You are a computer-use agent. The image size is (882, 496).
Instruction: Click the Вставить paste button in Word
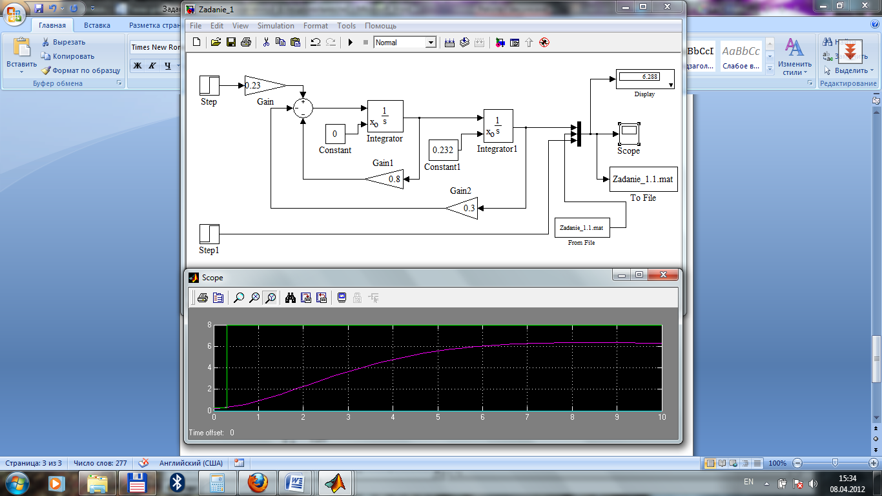click(22, 55)
